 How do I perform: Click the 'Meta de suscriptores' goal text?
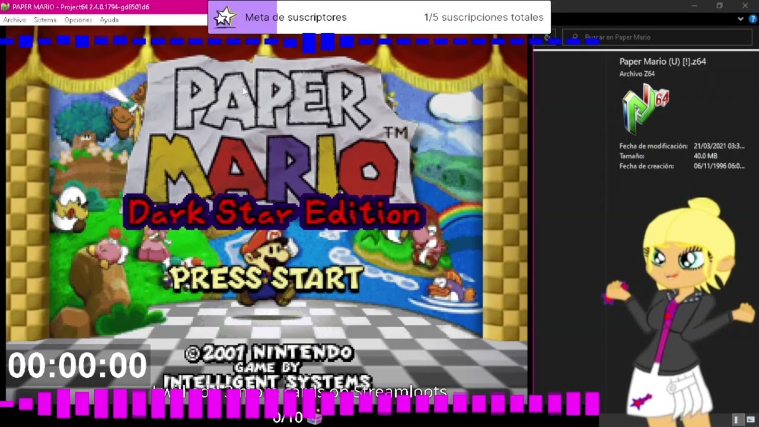coord(296,17)
